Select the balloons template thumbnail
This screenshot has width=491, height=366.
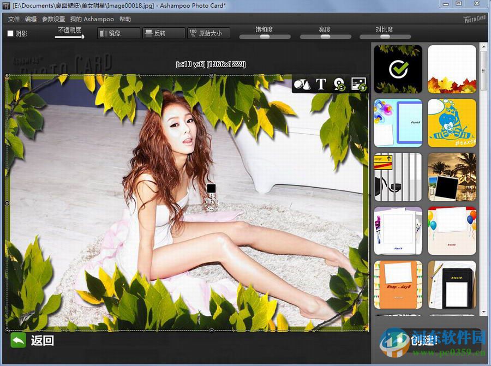point(452,231)
